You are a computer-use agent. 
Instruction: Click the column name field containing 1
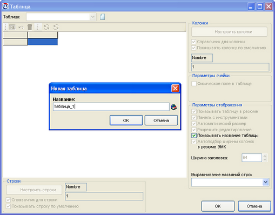pos(230,67)
